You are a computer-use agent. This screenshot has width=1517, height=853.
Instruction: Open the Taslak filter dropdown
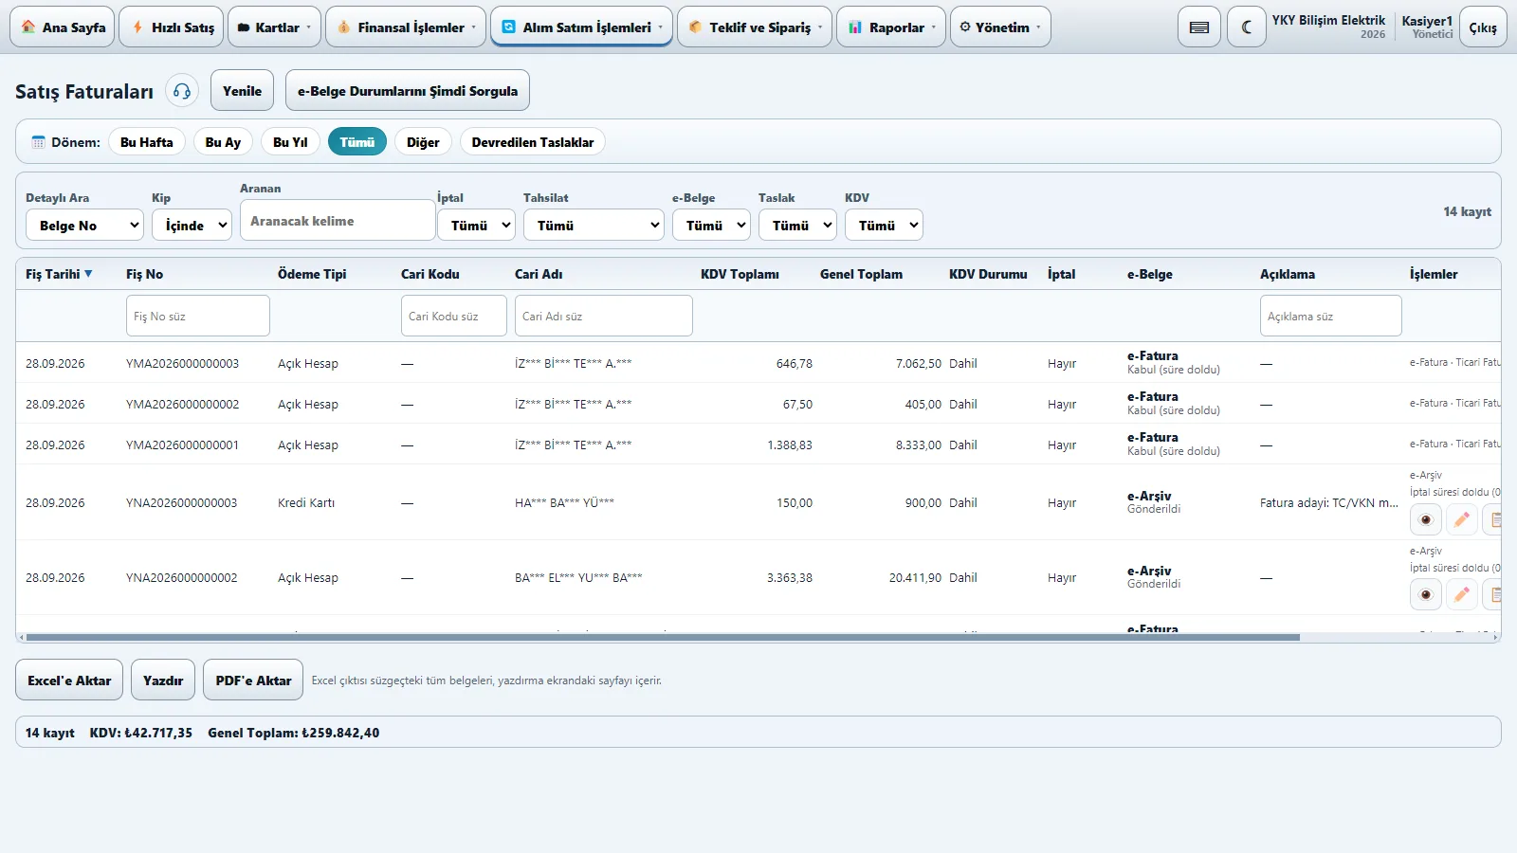point(797,225)
